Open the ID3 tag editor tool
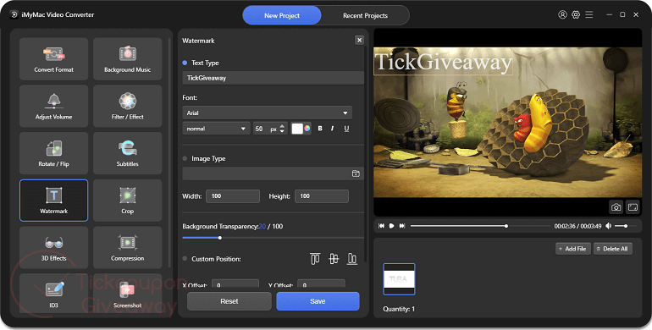This screenshot has height=330, width=652. point(53,294)
